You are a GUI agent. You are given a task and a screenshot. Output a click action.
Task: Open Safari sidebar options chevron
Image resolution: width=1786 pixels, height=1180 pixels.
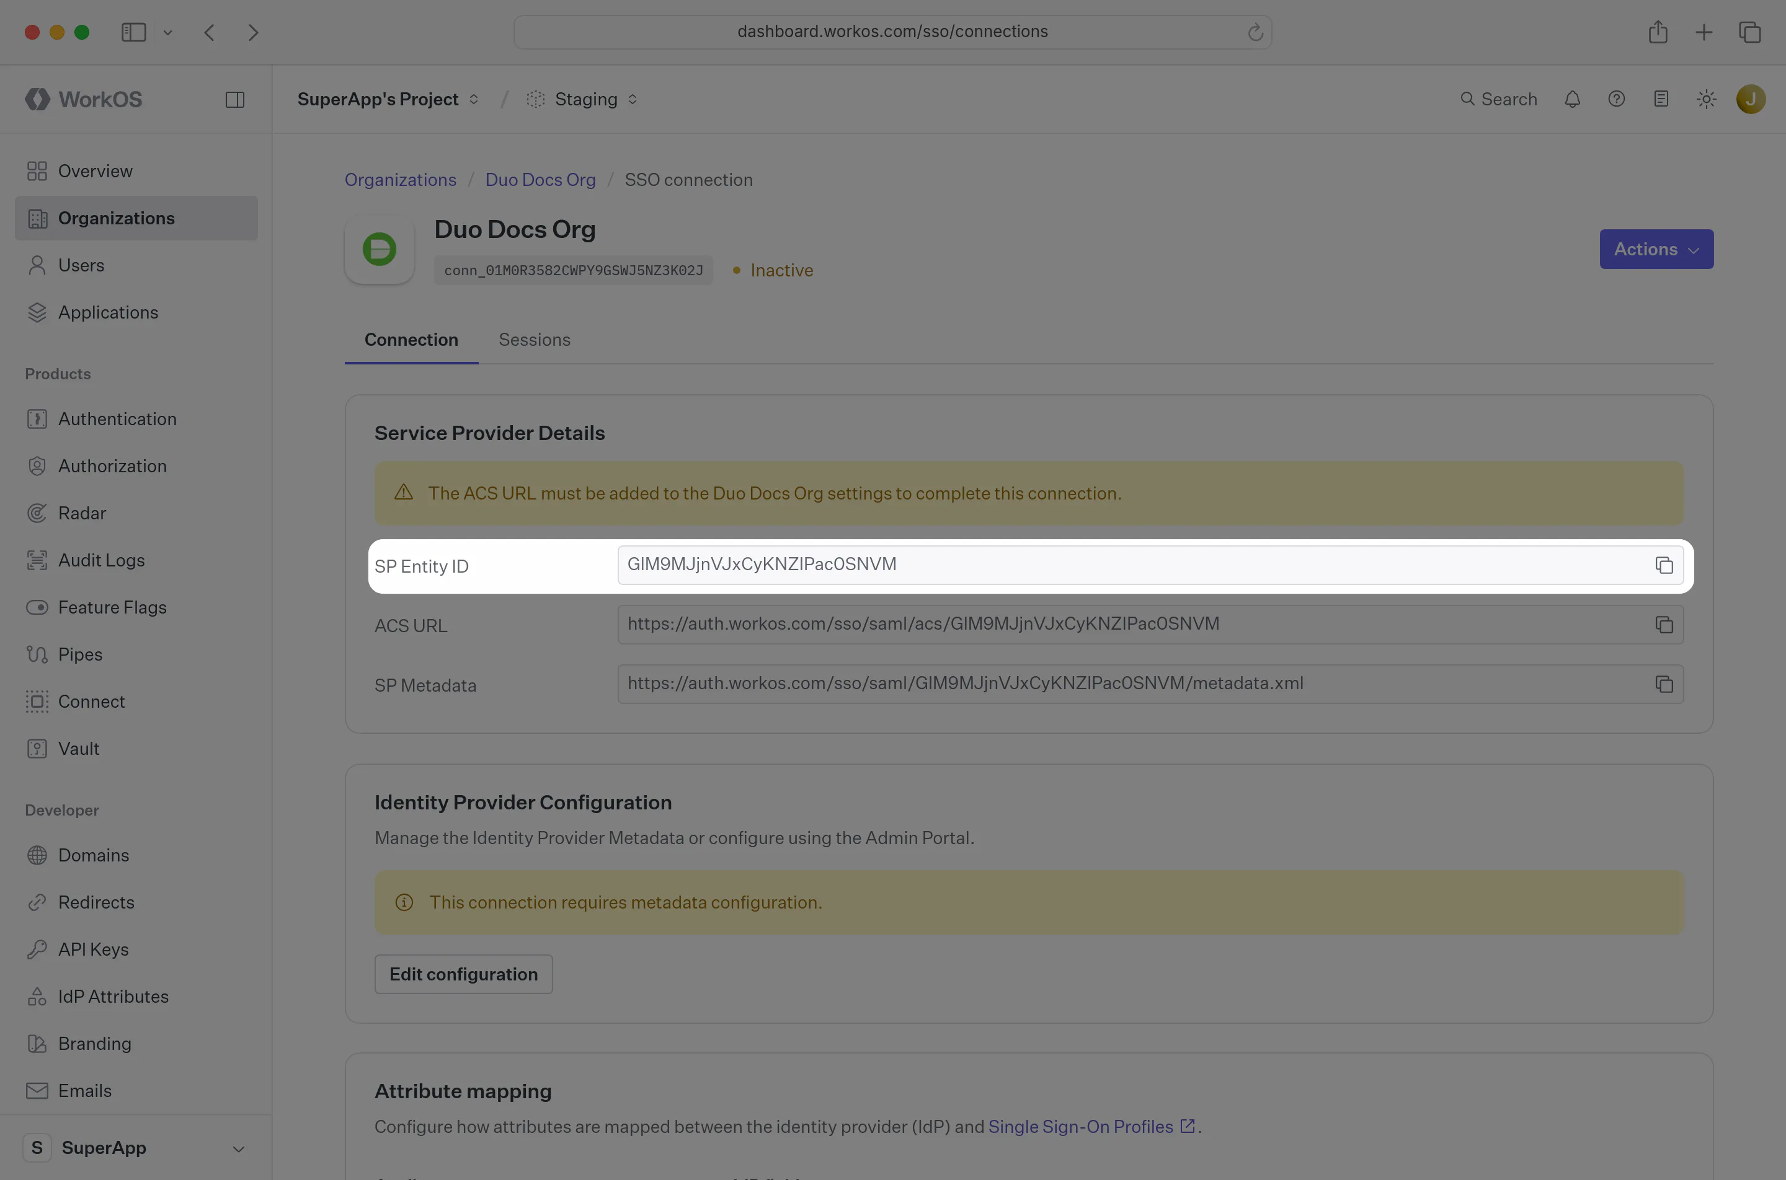(168, 32)
